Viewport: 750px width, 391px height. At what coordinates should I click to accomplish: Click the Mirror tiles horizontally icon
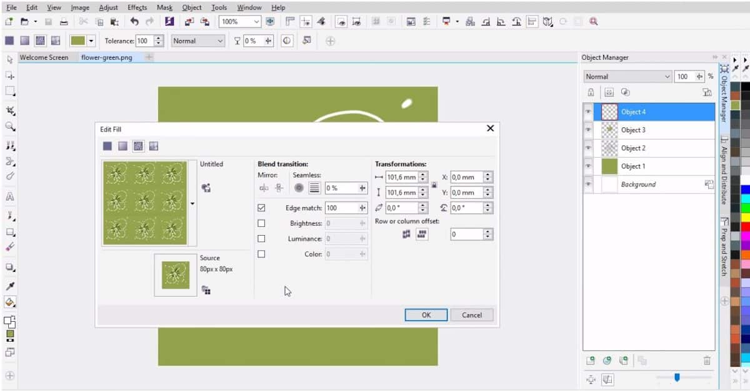264,188
